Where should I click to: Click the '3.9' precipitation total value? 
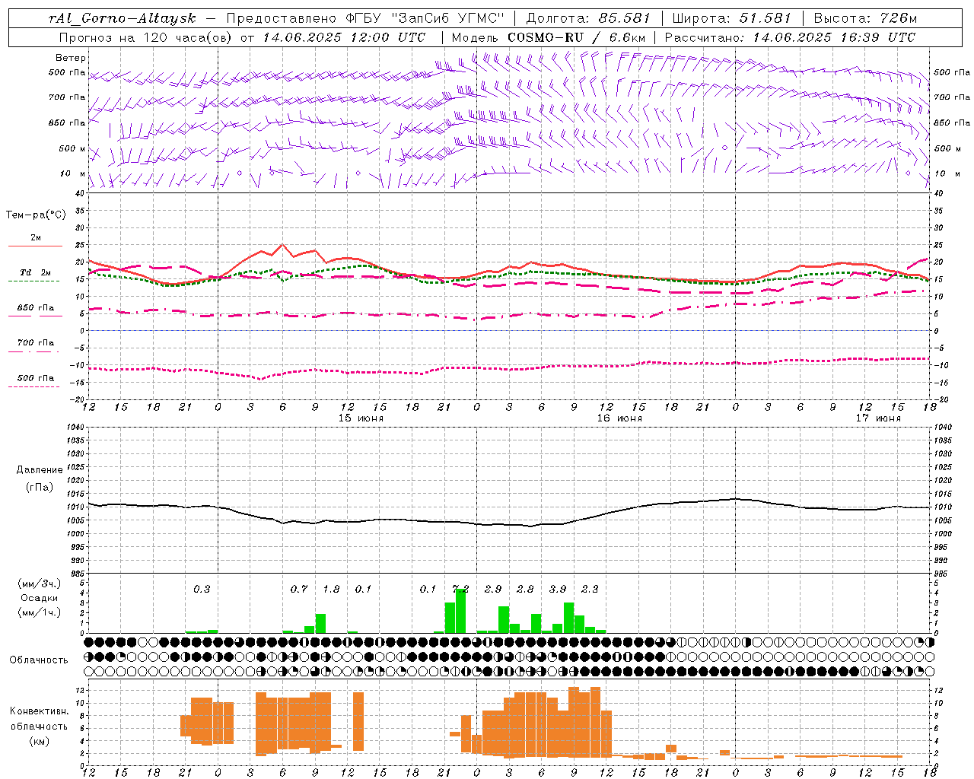pyautogui.click(x=558, y=589)
